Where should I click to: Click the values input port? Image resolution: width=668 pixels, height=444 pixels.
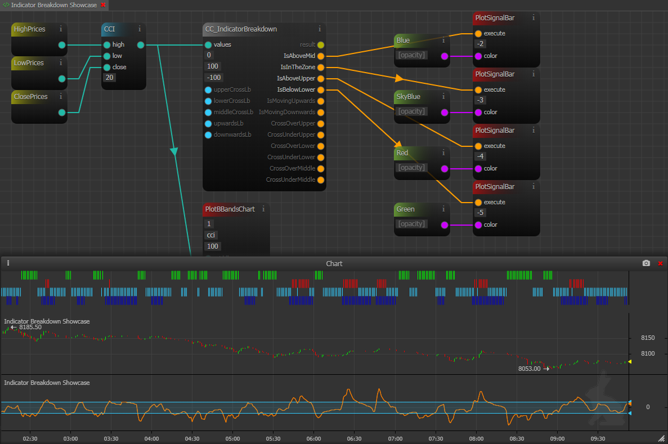coord(208,45)
